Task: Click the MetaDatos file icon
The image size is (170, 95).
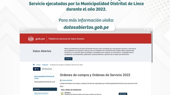Action: pos(62,93)
